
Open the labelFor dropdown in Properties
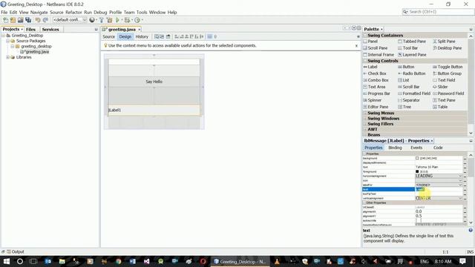[460, 185]
